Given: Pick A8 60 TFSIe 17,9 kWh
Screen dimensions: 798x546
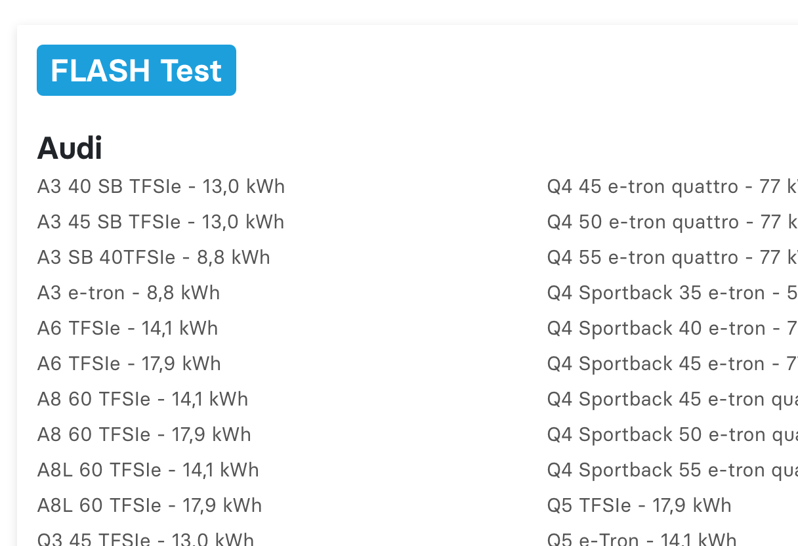Looking at the screenshot, I should (144, 435).
